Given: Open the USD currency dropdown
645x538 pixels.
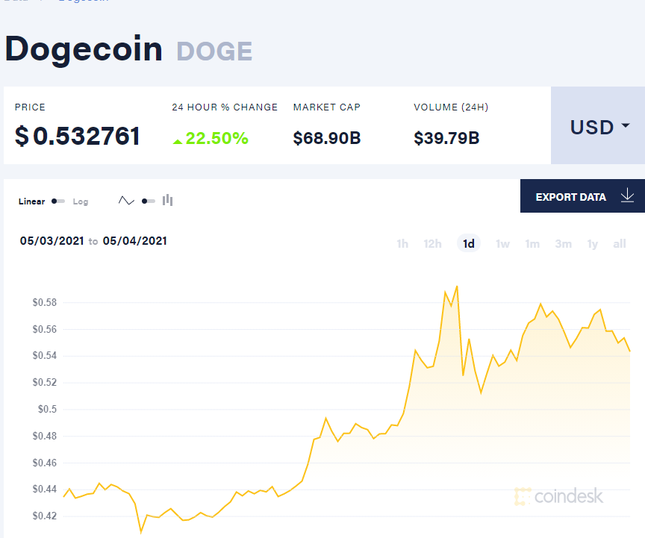Looking at the screenshot, I should 598,125.
